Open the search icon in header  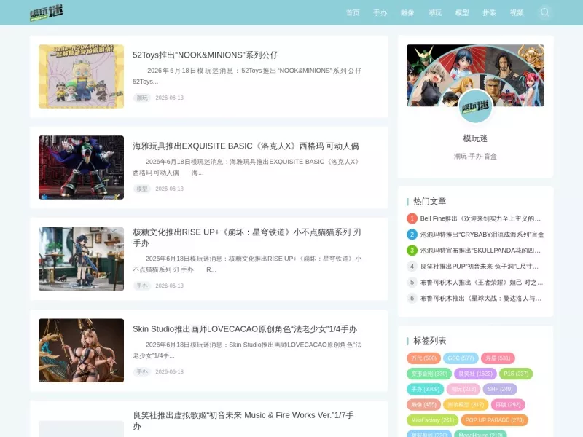pos(544,12)
